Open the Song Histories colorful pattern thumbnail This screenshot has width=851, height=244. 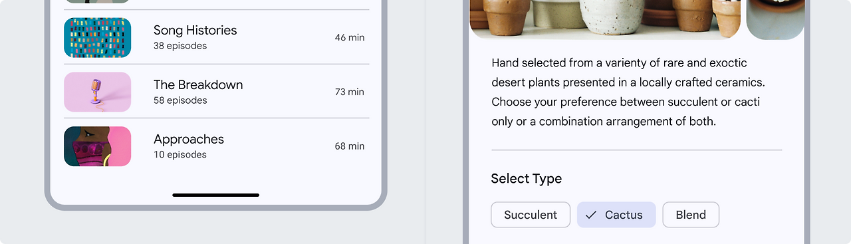tap(97, 37)
